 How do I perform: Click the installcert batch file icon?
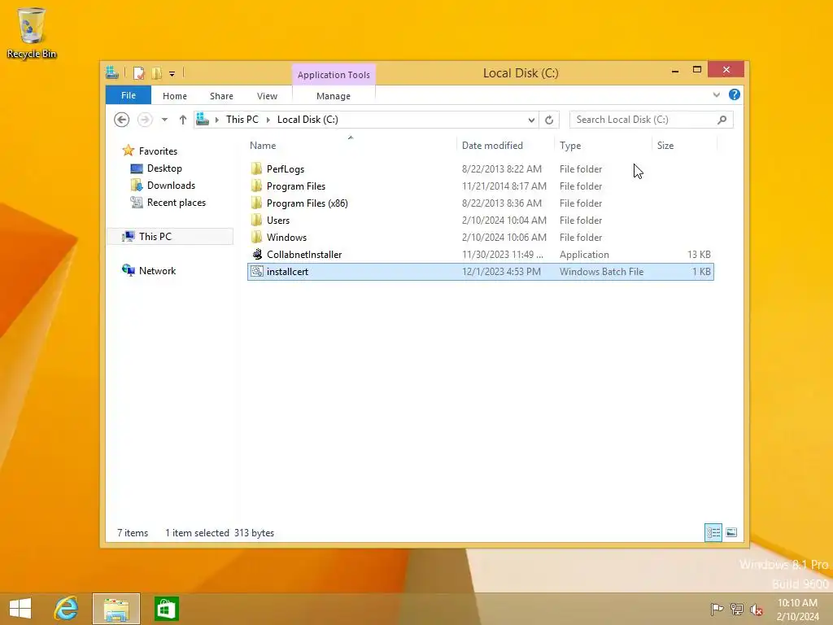click(257, 271)
